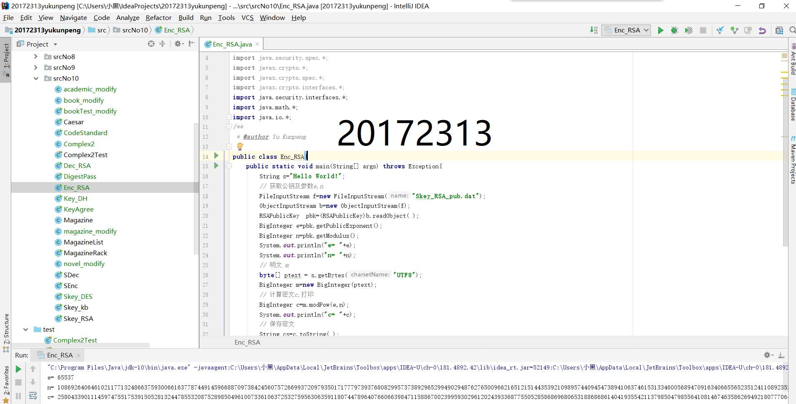The width and height of the screenshot is (796, 404).
Task: Hide Run panel with minimize icon
Action: (x=781, y=355)
